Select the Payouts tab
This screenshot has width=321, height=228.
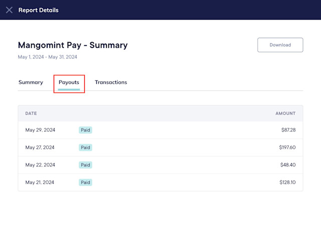click(69, 82)
